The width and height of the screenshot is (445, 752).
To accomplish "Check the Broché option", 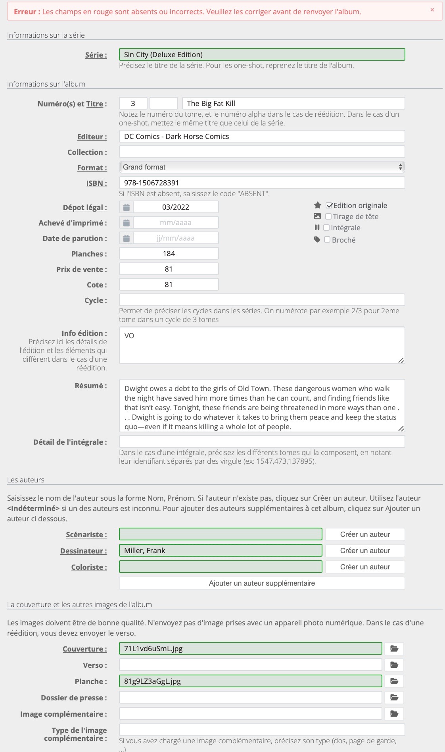I will click(x=327, y=239).
